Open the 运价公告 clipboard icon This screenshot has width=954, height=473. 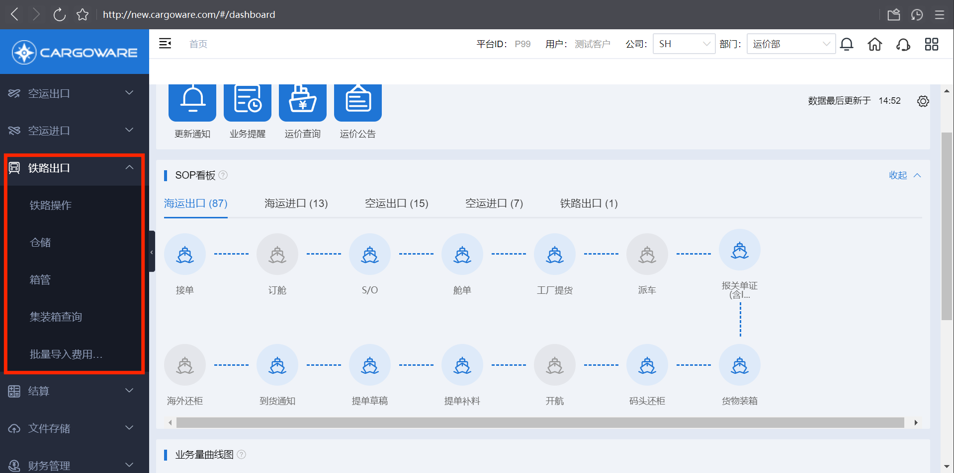[x=357, y=102]
